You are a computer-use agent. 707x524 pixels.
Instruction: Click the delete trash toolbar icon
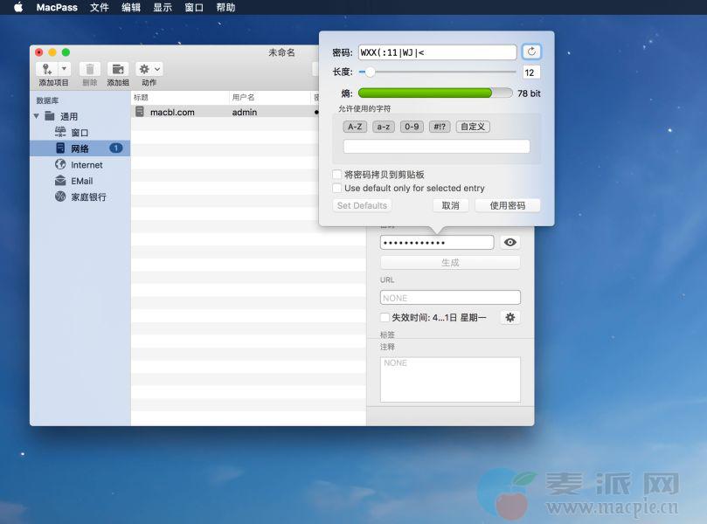click(90, 69)
